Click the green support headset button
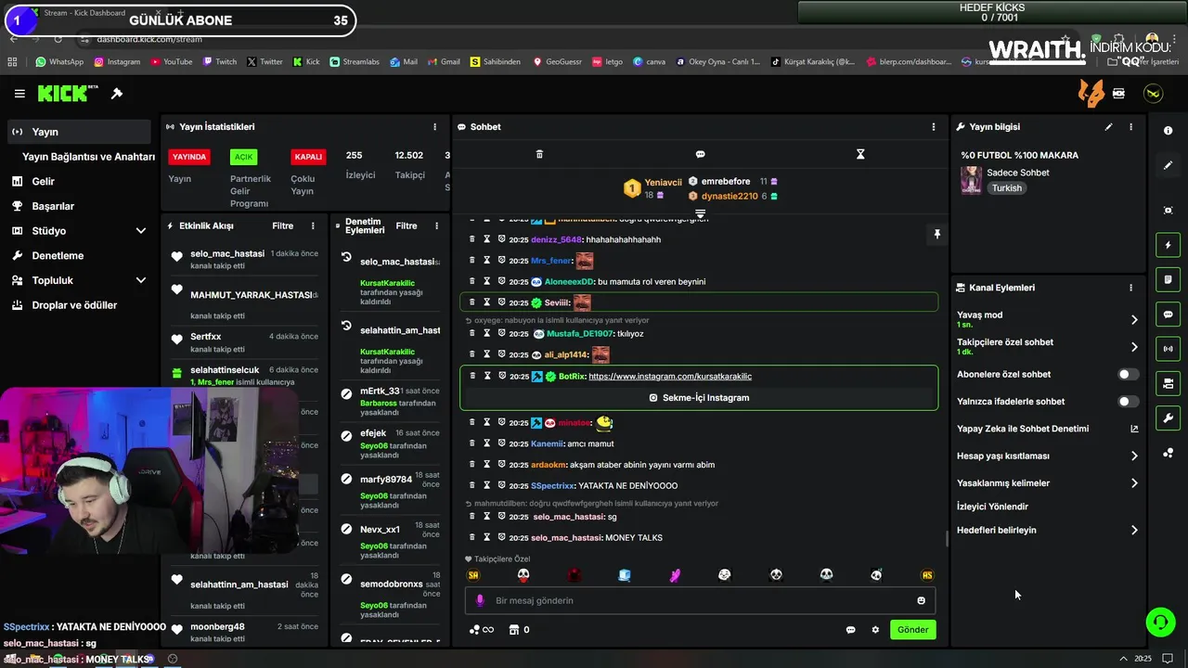Screen dimensions: 1188x668 point(1160,622)
